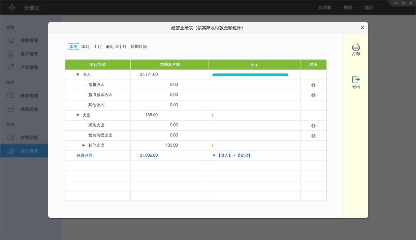This screenshot has width=416, height=240.
Task: Click the 分销王 app logo icon
Action: pyautogui.click(x=12, y=7)
